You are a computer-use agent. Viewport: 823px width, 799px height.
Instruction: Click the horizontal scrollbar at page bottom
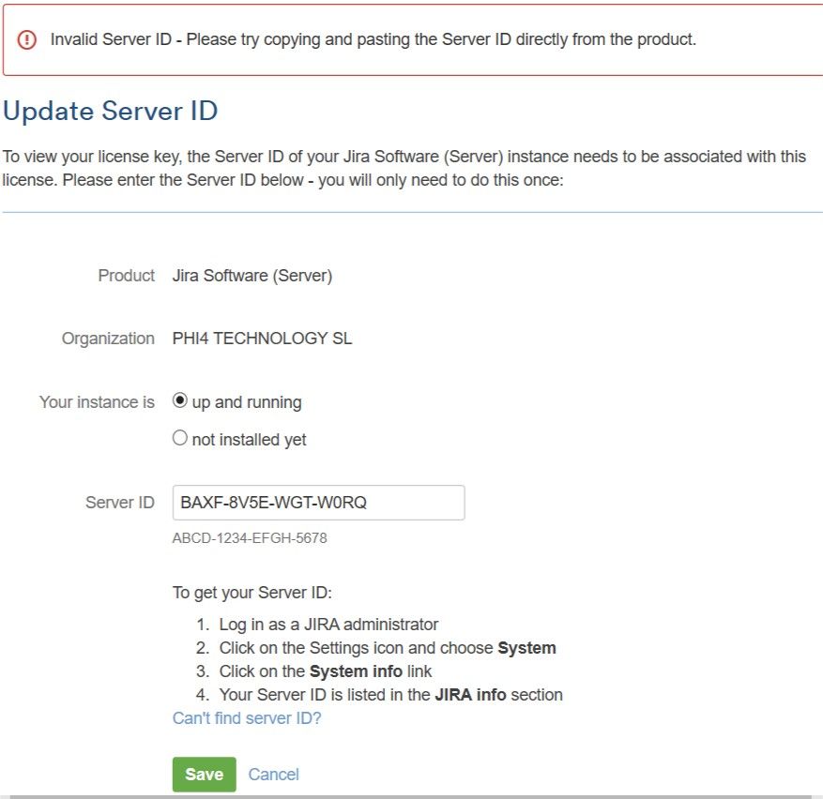[411, 796]
